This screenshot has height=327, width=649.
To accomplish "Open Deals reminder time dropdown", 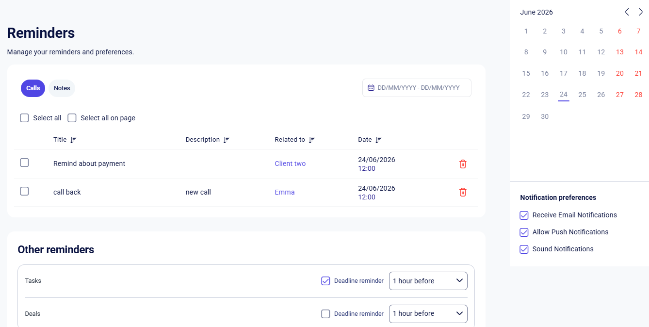I will [x=428, y=314].
